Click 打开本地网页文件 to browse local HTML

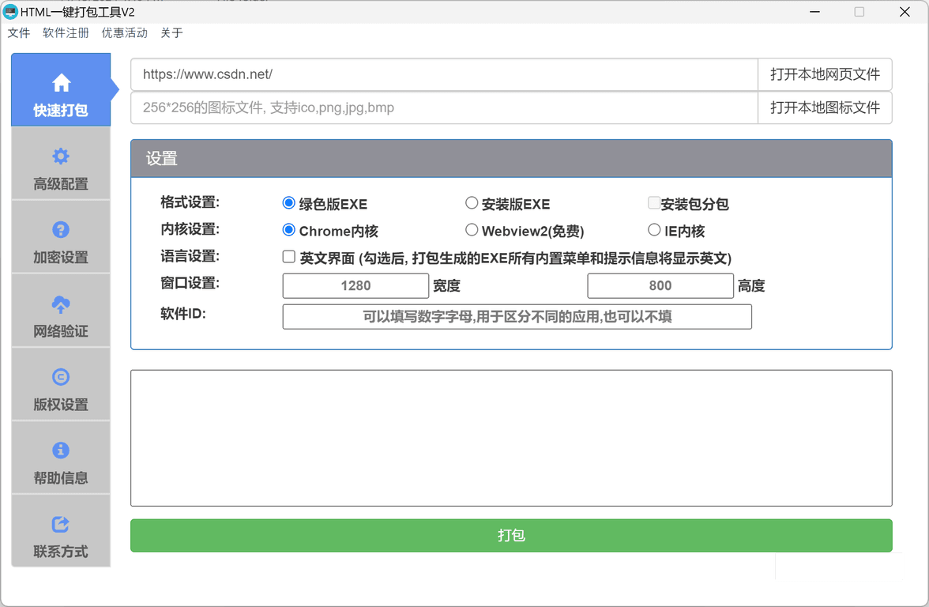coord(825,74)
